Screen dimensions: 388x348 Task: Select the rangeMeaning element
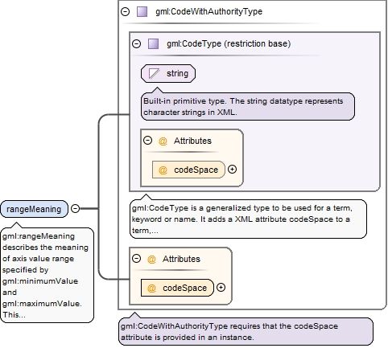coord(35,209)
